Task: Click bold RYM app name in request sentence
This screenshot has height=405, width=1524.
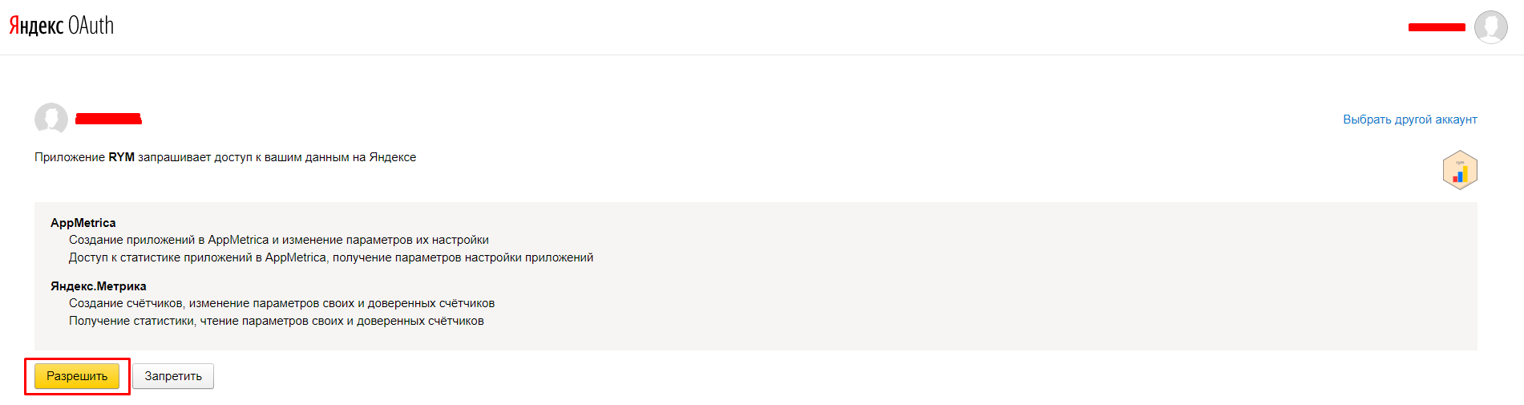Action: 122,157
